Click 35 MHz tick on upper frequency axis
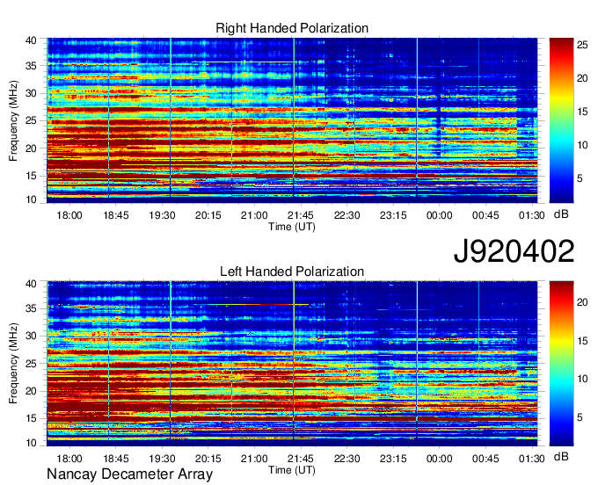This screenshot has width=598, height=485. (31, 66)
